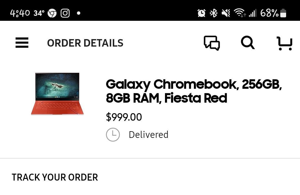Tap the clock icon beside Delivered
The height and width of the screenshot is (195, 300).
point(113,135)
